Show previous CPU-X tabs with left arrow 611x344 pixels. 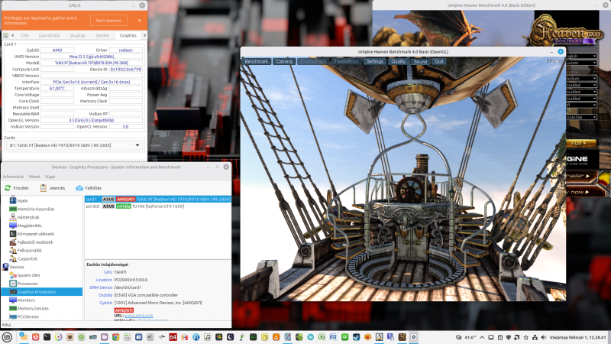tap(12, 35)
